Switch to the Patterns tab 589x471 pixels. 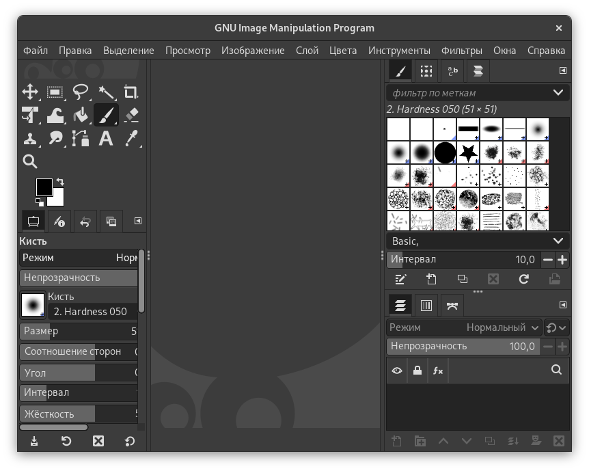[x=426, y=70]
